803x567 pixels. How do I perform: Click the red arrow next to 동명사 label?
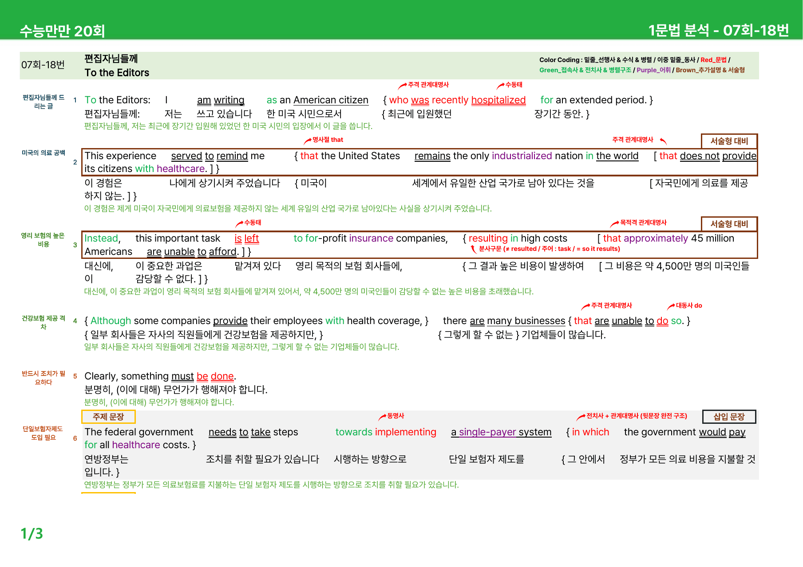coord(382,417)
